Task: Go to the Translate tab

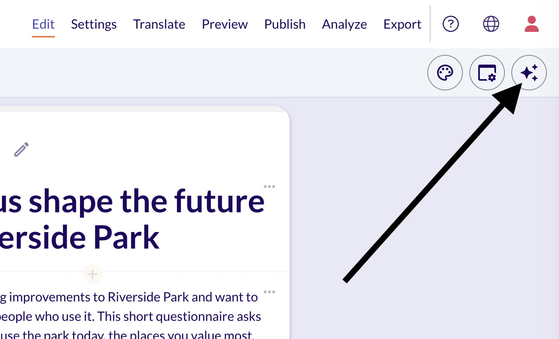Action: pyautogui.click(x=159, y=24)
